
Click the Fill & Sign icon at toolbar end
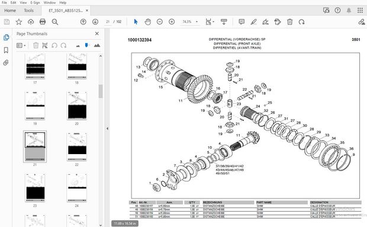pyautogui.click(x=362, y=22)
